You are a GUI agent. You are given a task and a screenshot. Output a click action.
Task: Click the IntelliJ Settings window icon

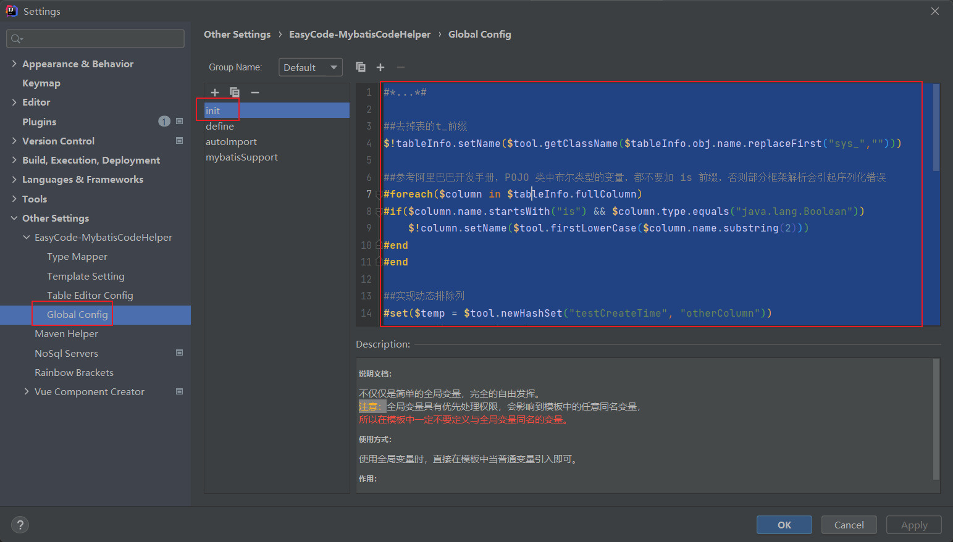tap(11, 10)
